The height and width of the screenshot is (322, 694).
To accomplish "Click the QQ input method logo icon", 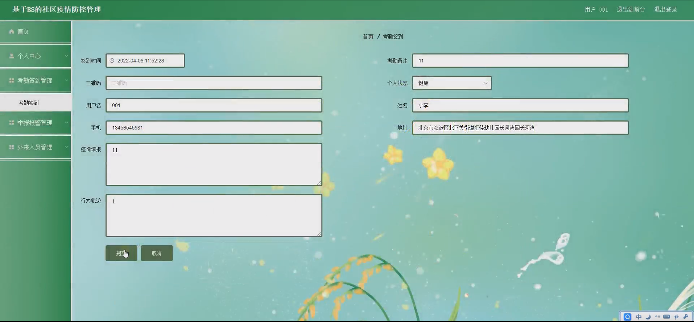I will (628, 317).
